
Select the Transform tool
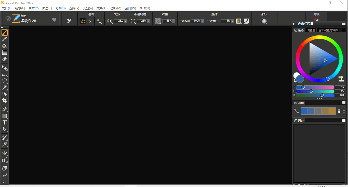5,94
